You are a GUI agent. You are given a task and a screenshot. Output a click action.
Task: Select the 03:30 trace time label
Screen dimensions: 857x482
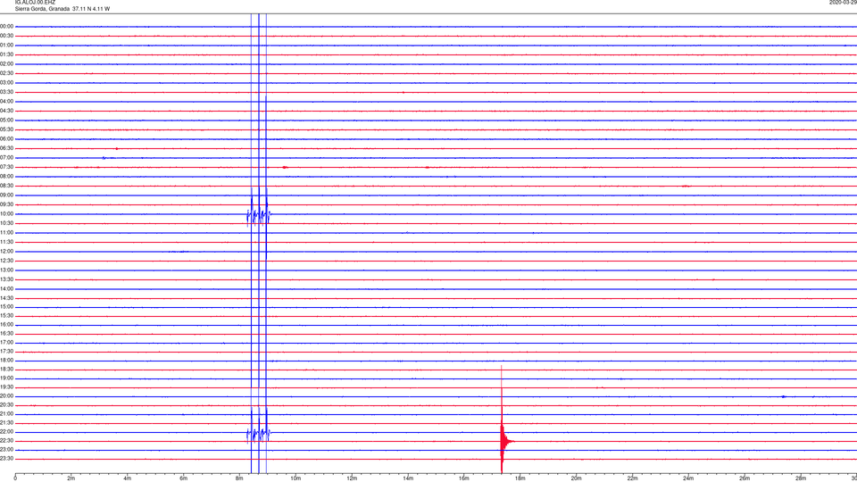(x=7, y=92)
